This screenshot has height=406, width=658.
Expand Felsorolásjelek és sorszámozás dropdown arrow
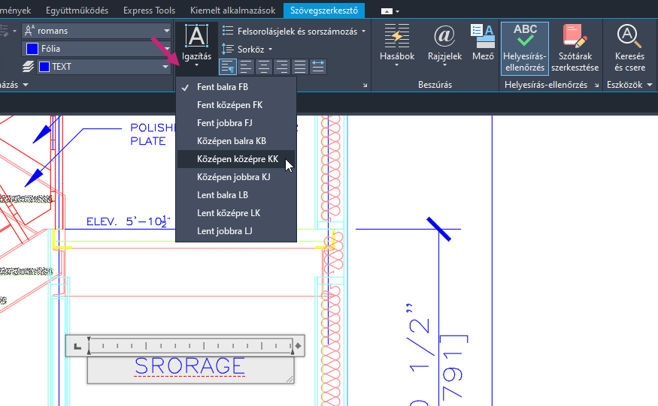pyautogui.click(x=363, y=32)
